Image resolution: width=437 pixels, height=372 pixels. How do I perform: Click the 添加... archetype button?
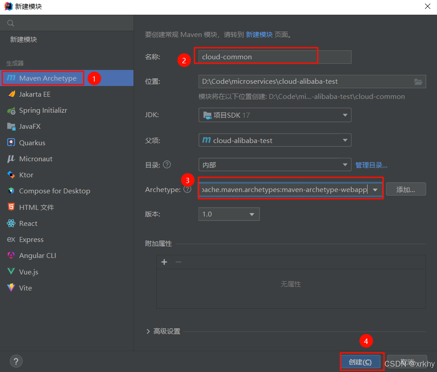click(406, 189)
